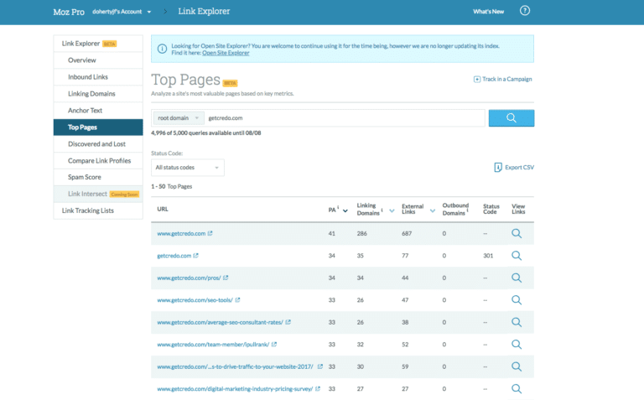View links for digital-marketing-industry-pricing-survey row
The height and width of the screenshot is (400, 644).
coord(517,388)
